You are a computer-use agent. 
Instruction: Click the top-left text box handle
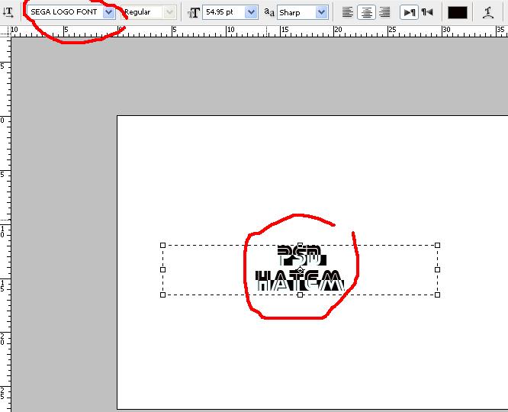click(x=163, y=246)
